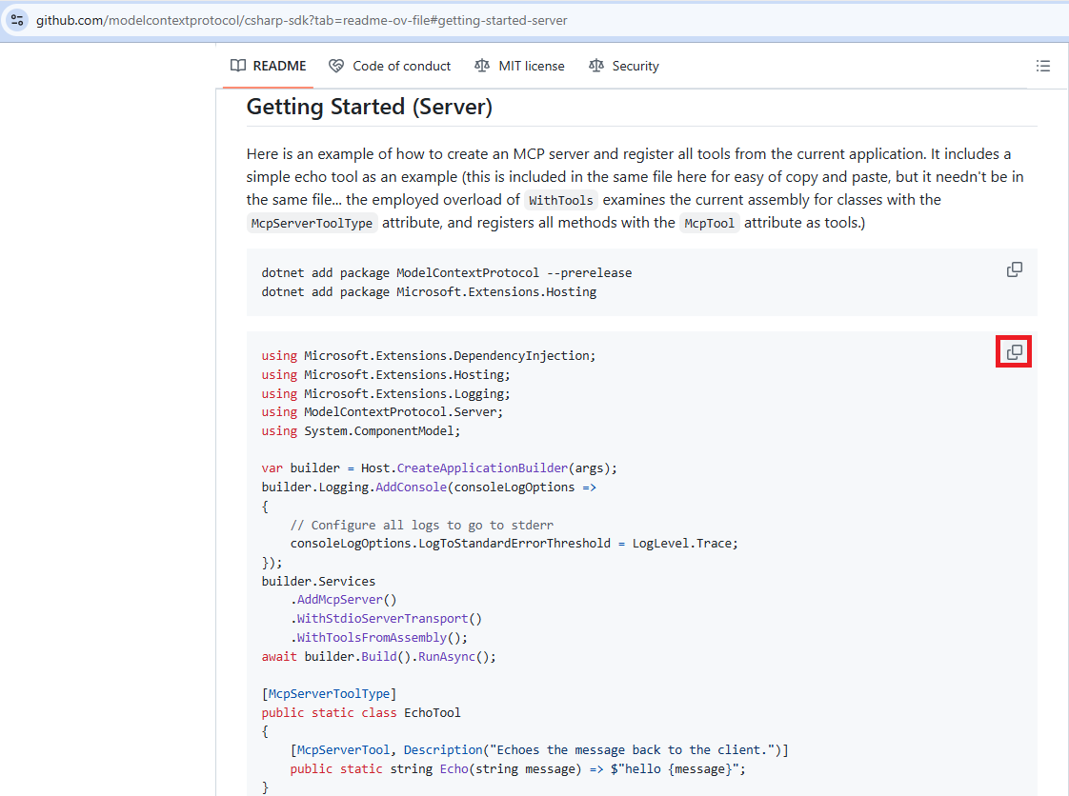The height and width of the screenshot is (796, 1069).
Task: Click the scale icon beside MIT license
Action: pyautogui.click(x=482, y=66)
